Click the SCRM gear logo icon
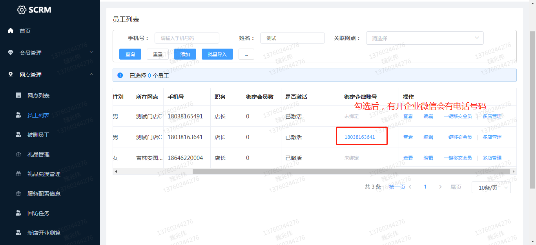Screen dimensions: 536x245 [x=22, y=10]
